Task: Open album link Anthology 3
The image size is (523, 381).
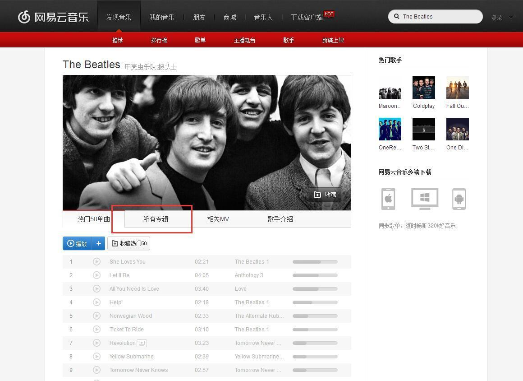Action: (249, 275)
